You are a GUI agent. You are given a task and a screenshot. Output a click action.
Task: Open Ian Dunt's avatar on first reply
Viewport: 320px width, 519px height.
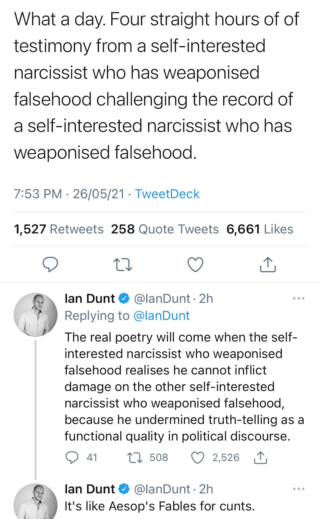tap(35, 315)
